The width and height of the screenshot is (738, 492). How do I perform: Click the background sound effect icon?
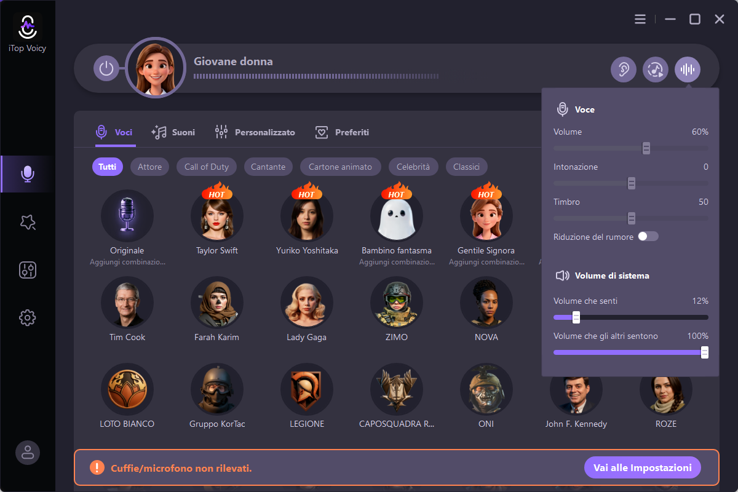[x=656, y=69]
